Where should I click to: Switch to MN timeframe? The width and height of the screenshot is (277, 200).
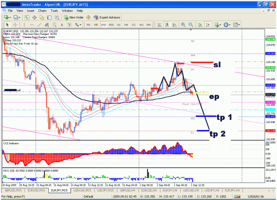coord(149,25)
